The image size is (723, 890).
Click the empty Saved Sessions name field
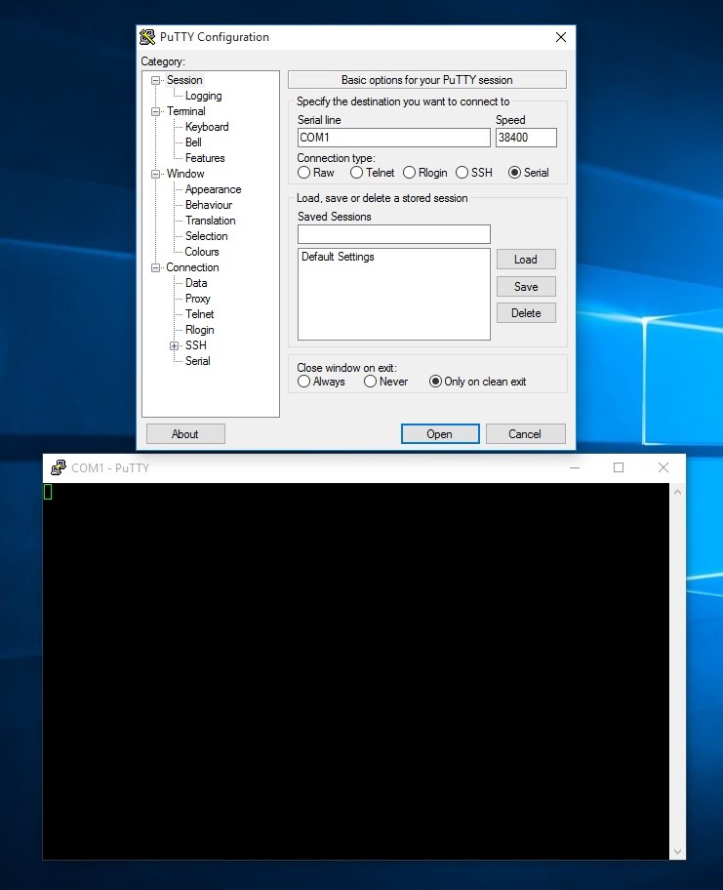click(394, 234)
